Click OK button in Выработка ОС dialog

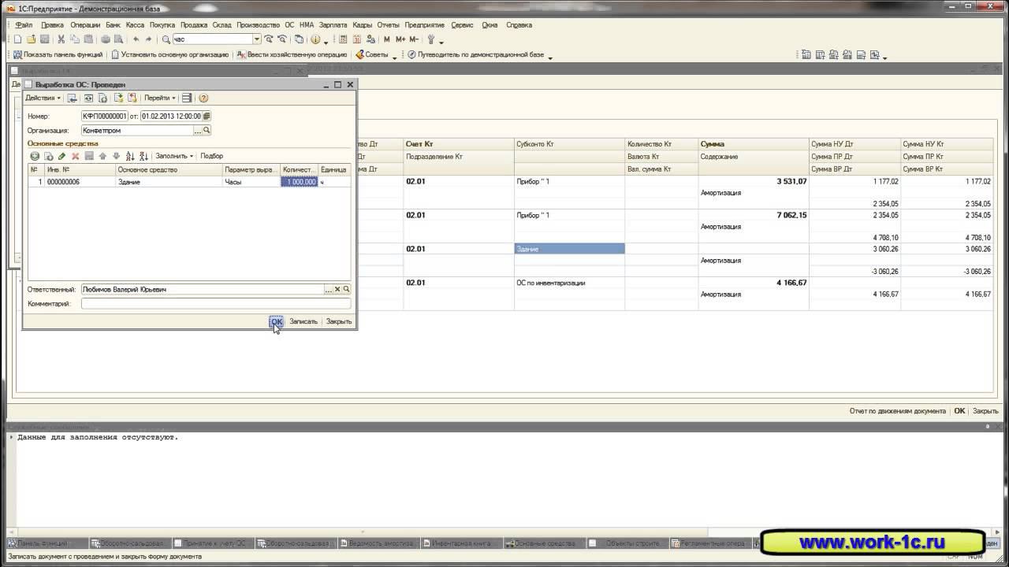tap(276, 321)
